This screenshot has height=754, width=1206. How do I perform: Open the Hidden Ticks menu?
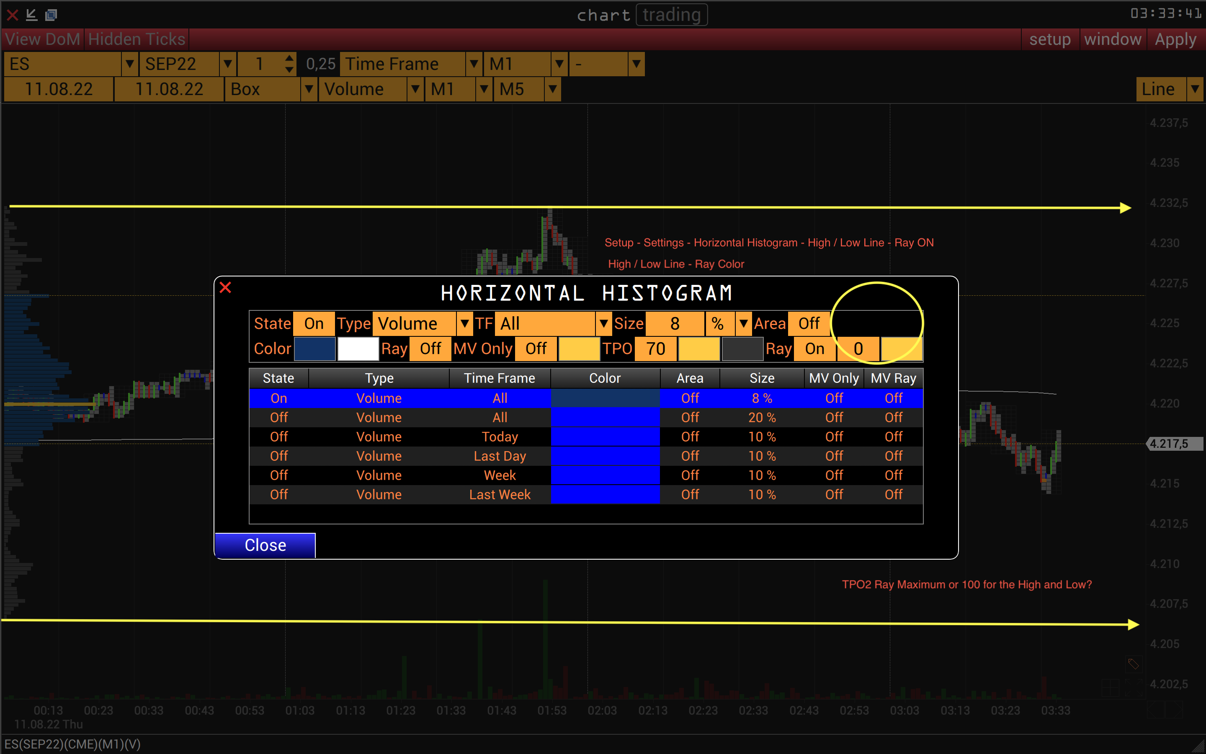(x=137, y=39)
